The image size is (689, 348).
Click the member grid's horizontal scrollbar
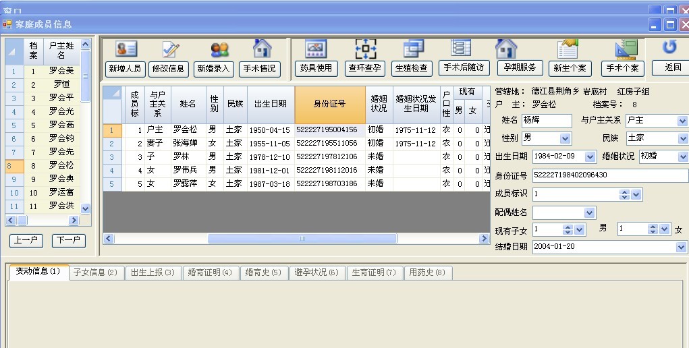pos(297,239)
